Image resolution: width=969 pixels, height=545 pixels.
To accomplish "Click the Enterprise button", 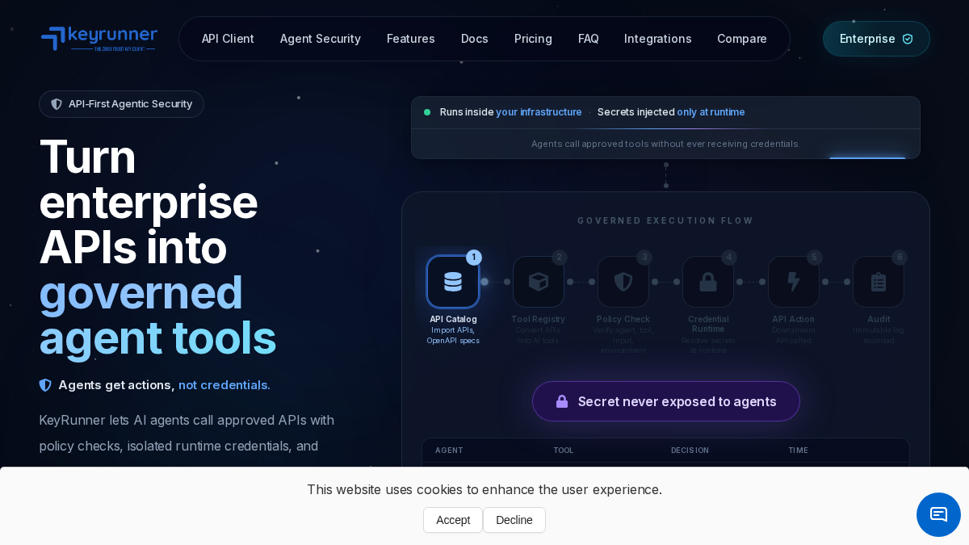I will (876, 39).
